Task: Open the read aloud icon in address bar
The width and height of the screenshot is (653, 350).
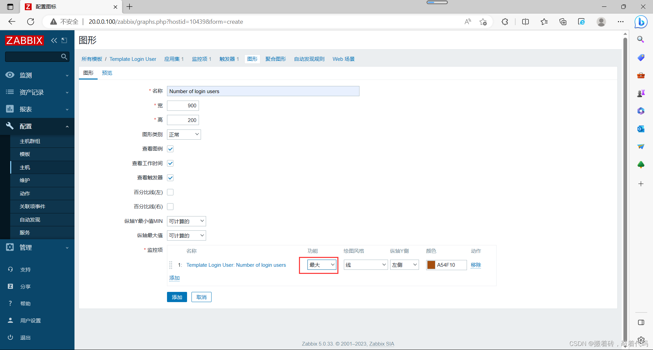Action: (x=468, y=22)
